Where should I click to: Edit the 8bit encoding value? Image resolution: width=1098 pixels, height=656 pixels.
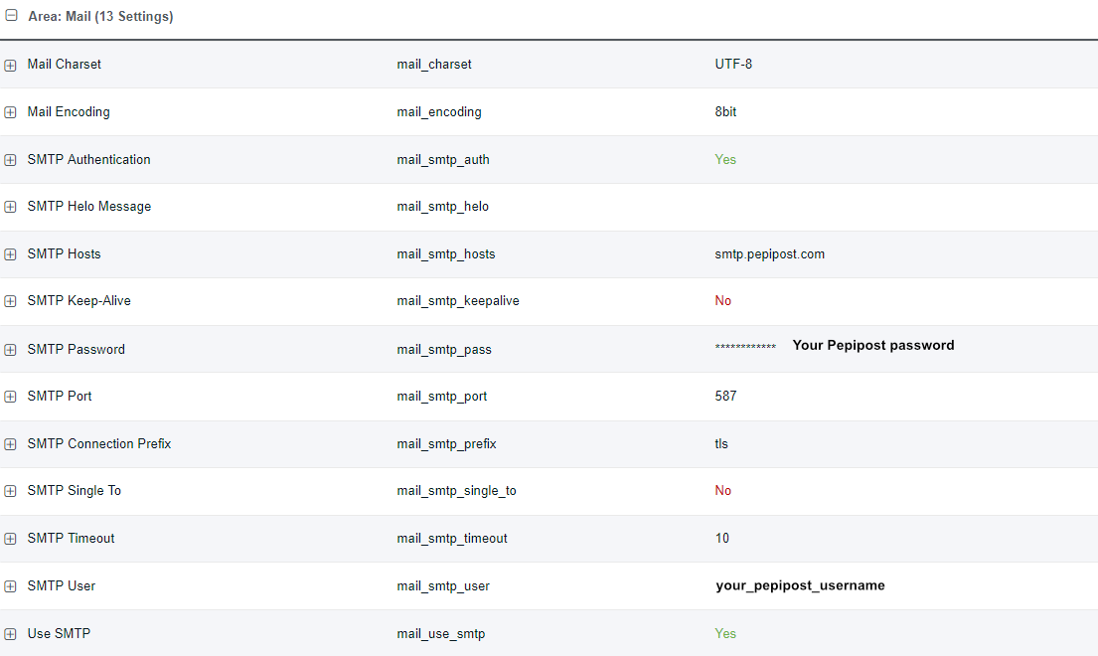pos(725,112)
